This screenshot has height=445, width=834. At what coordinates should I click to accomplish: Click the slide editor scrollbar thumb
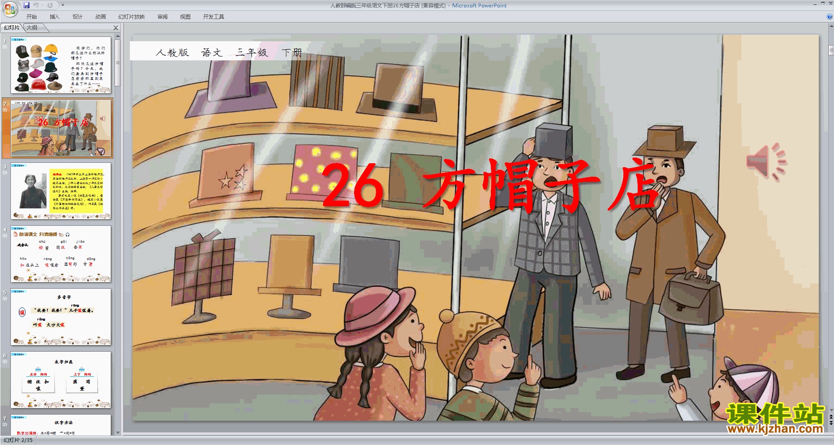click(831, 49)
